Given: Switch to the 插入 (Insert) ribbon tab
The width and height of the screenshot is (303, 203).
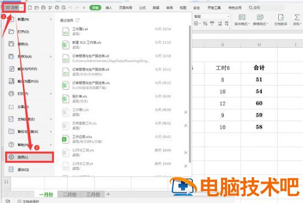Looking at the screenshot, I should click(109, 8).
